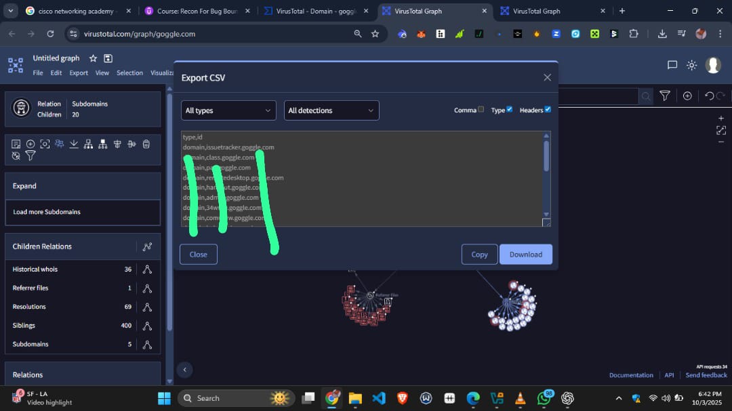
Task: Click Load more Subdomains
Action: (83, 212)
